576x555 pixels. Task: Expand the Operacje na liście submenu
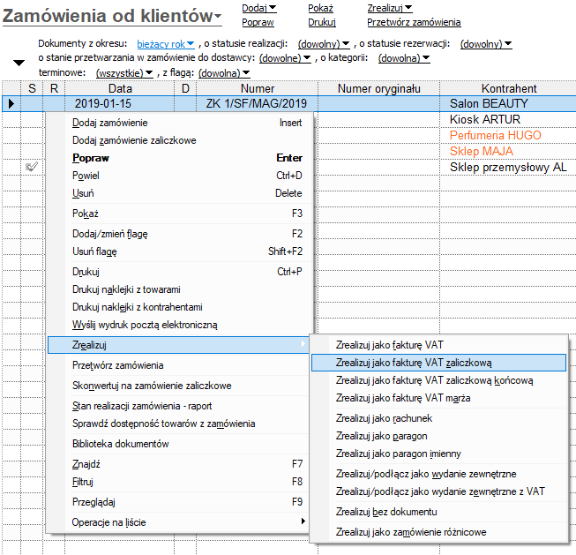178,522
